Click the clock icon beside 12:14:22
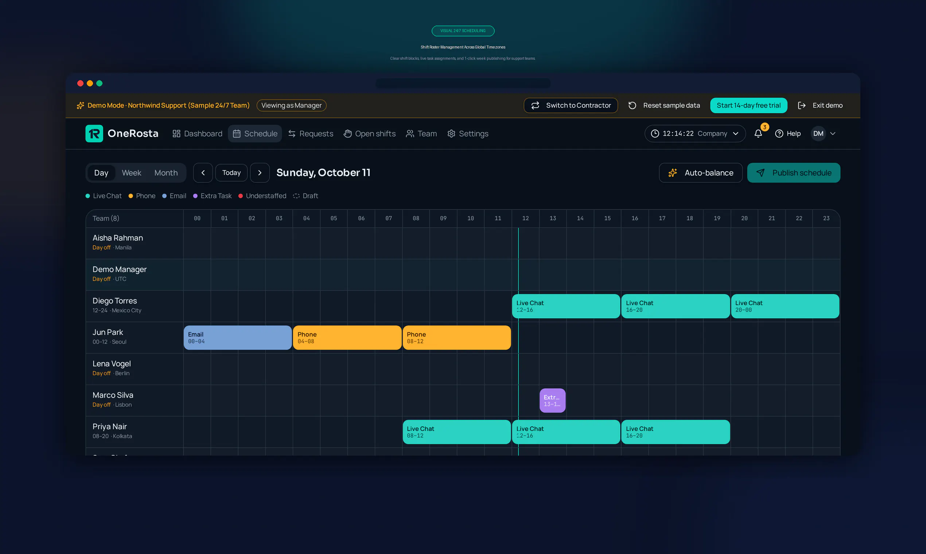926x554 pixels. [655, 133]
